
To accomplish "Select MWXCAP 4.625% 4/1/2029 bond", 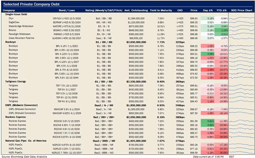I will (67, 113).
